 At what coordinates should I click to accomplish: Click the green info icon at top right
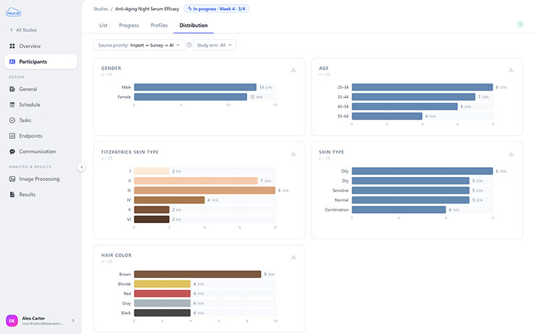click(520, 24)
